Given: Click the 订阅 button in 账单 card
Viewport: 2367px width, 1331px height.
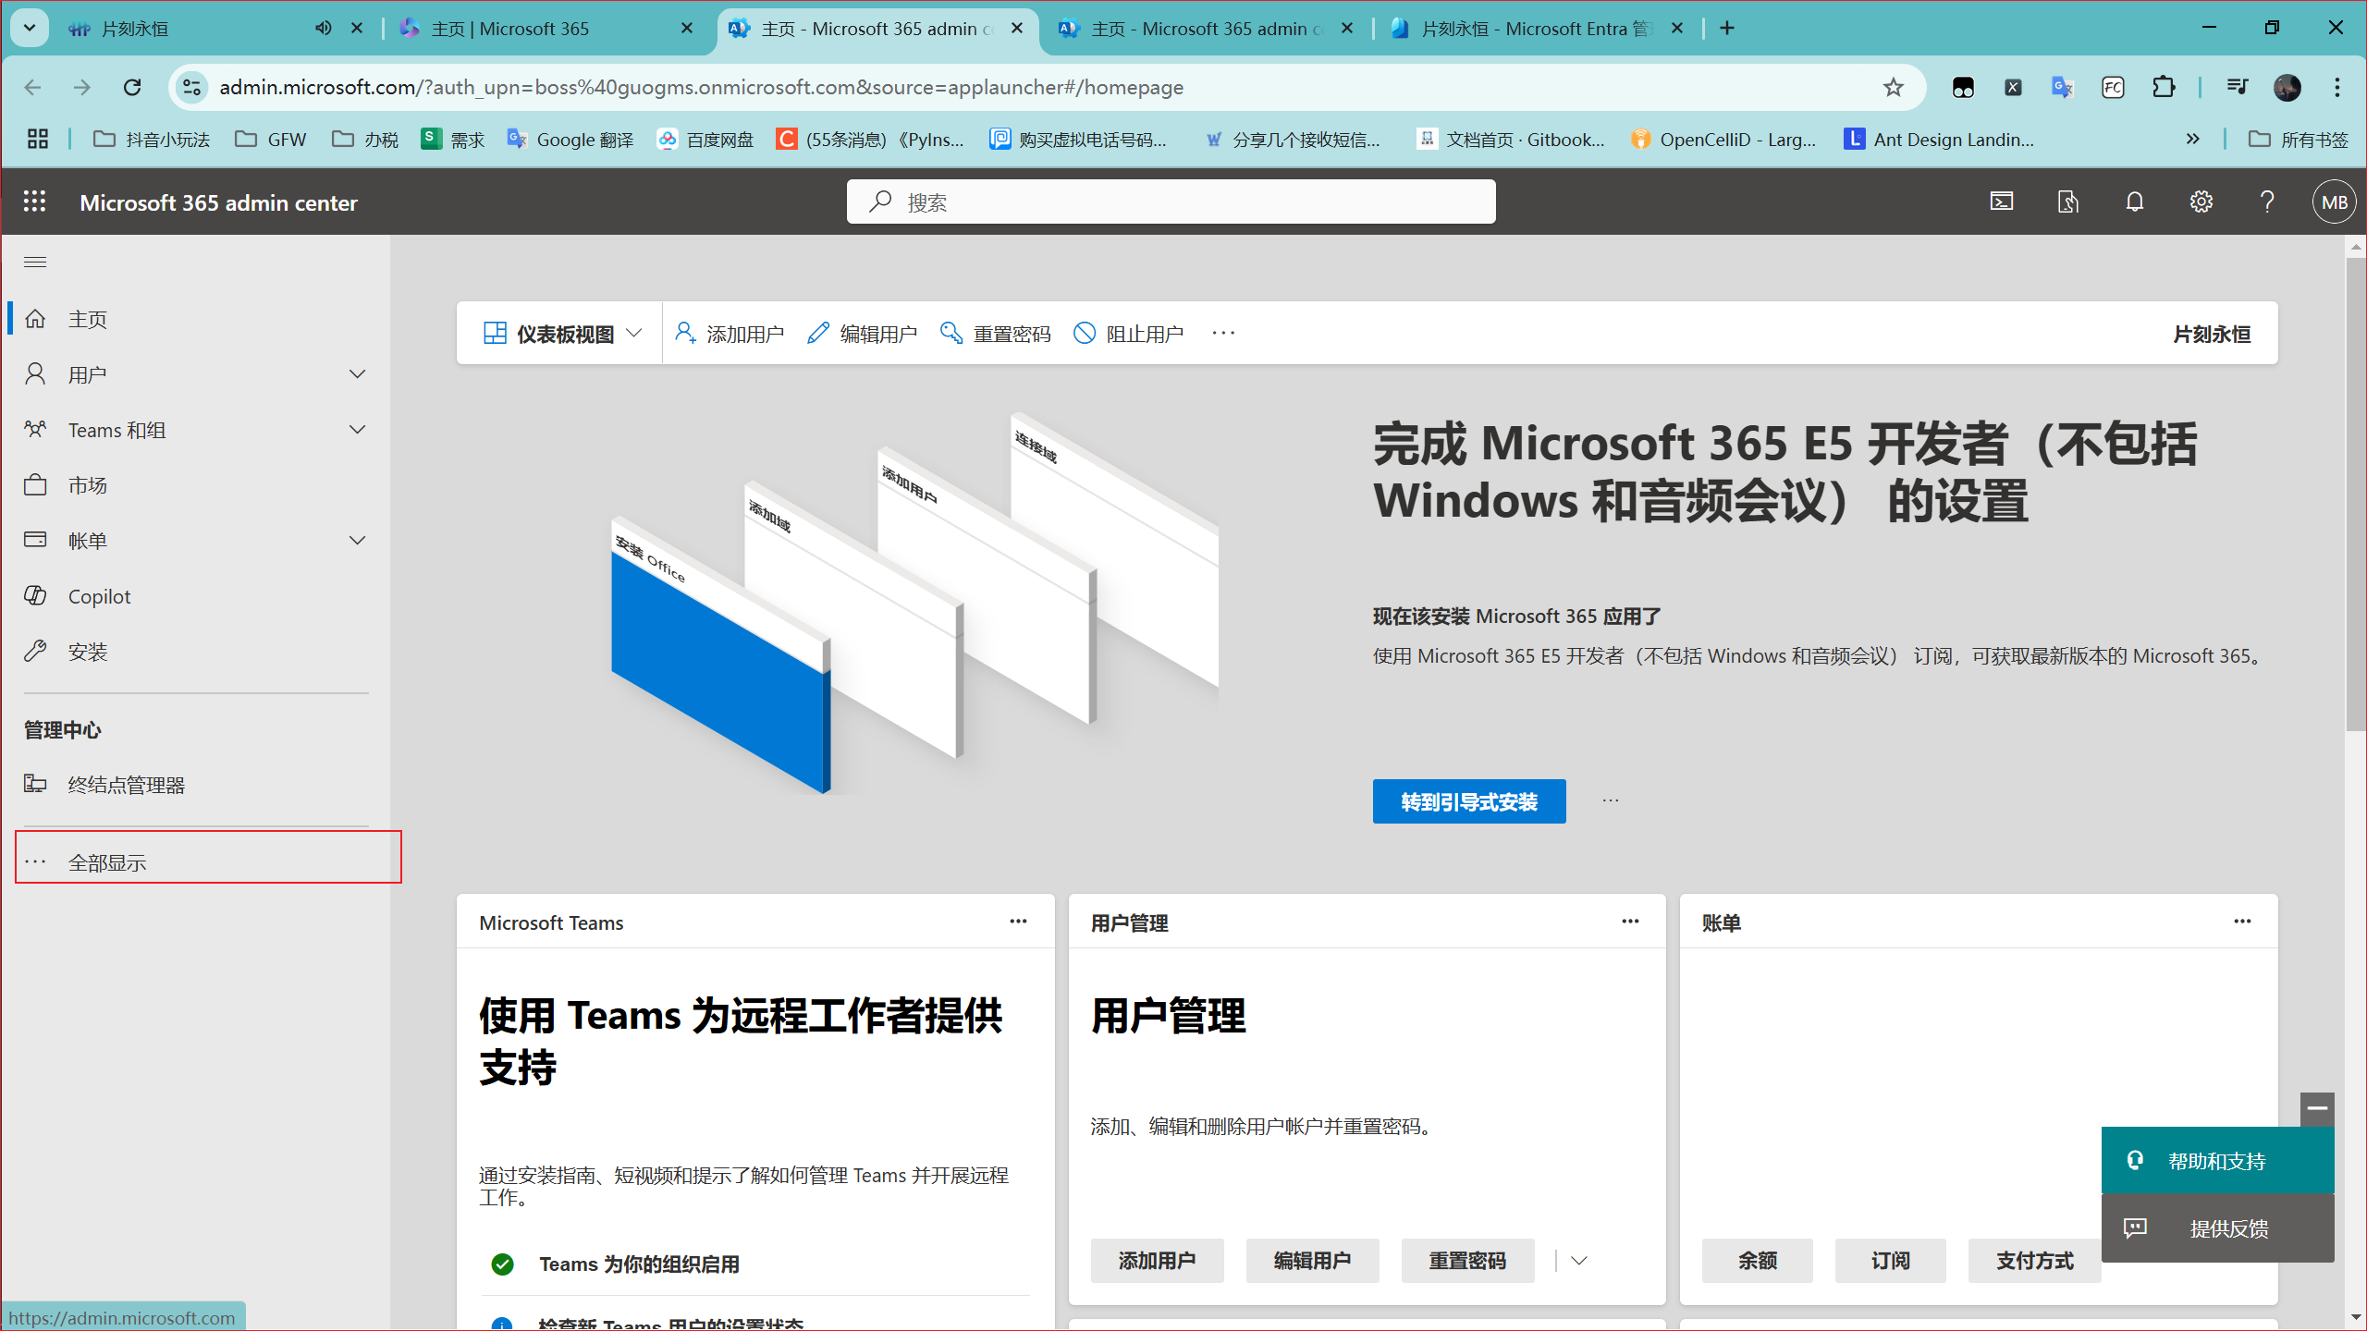Looking at the screenshot, I should 1890,1261.
